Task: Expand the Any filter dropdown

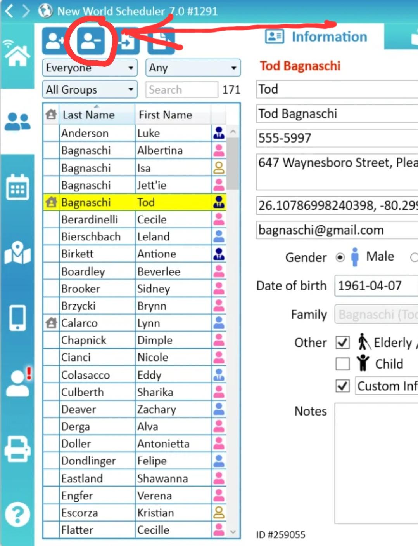Action: [193, 68]
